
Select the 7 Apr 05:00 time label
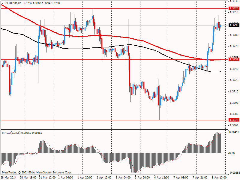(181, 178)
